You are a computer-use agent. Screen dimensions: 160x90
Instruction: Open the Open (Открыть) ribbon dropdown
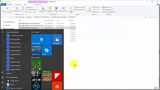96,7
